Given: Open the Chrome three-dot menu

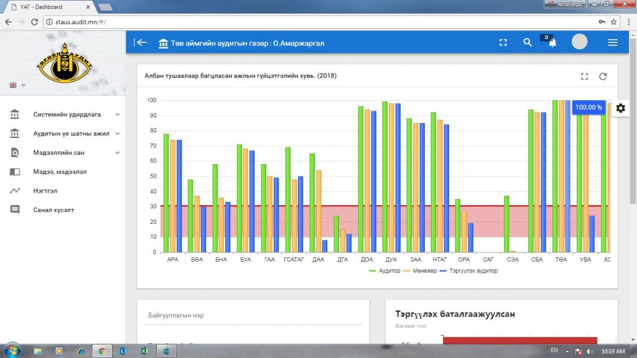Looking at the screenshot, I should point(628,22).
